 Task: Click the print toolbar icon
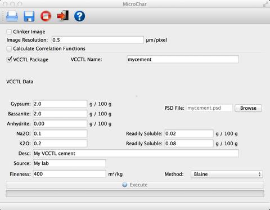click(12, 16)
